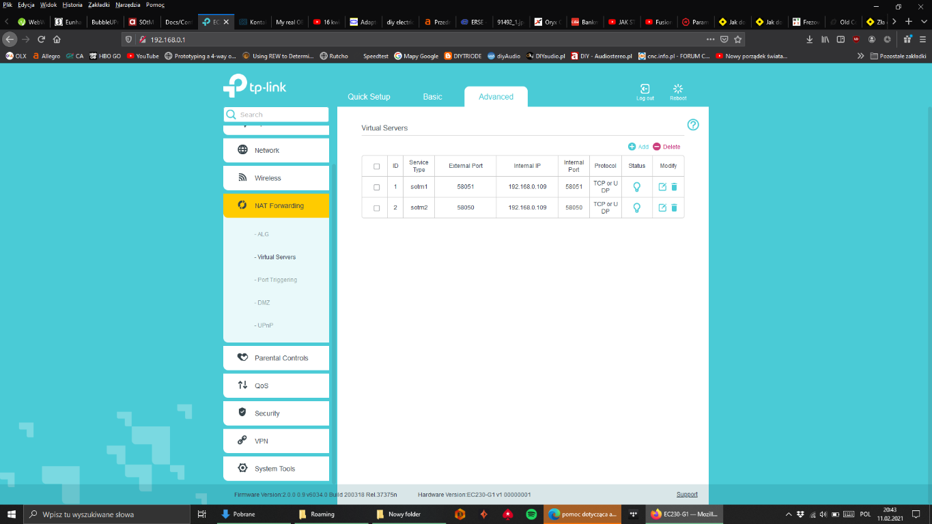Viewport: 932px width, 524px height.
Task: Open the Windows Start menu
Action: pyautogui.click(x=12, y=514)
